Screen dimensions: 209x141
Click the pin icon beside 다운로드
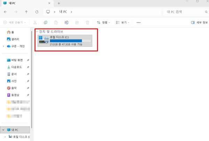coord(28,67)
